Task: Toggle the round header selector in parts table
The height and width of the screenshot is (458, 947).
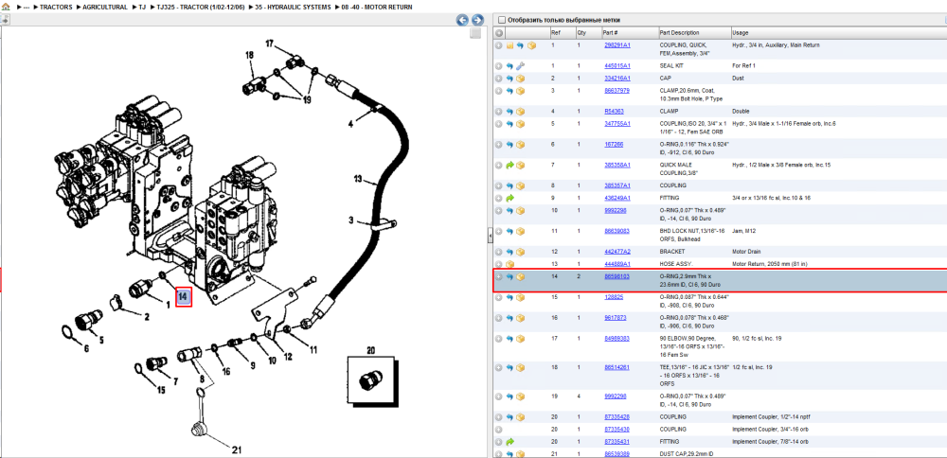Action: click(499, 32)
